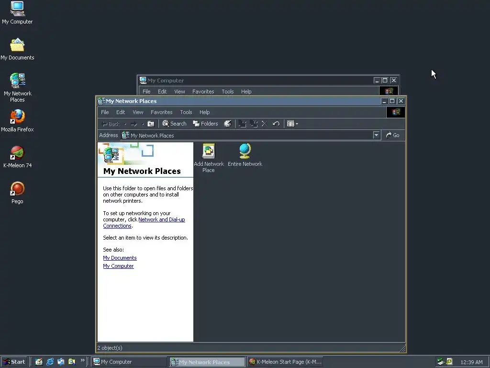
Task: Maximize the My Network Places window
Action: point(392,101)
